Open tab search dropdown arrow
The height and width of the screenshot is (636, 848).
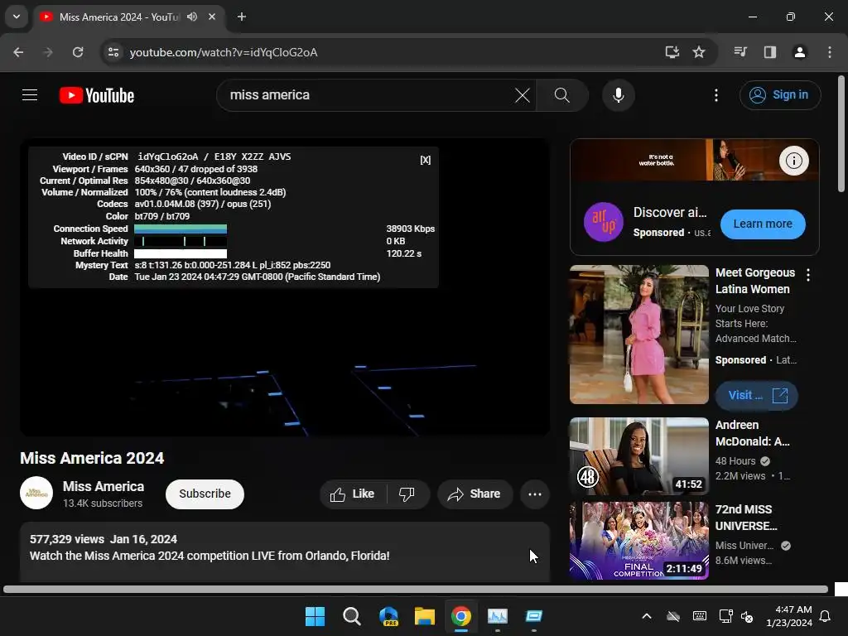point(17,17)
